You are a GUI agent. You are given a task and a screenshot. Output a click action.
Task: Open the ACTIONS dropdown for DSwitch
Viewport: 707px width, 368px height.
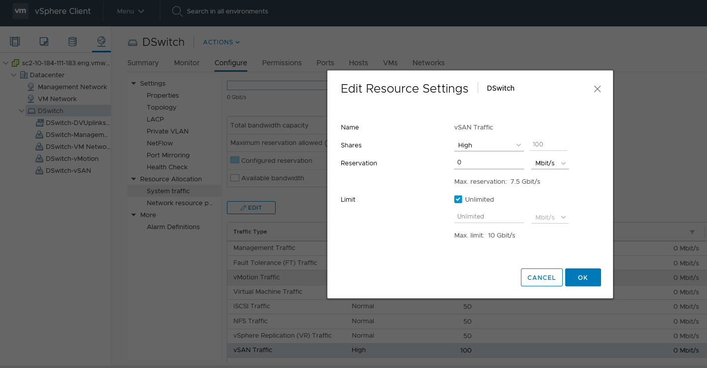pyautogui.click(x=221, y=42)
